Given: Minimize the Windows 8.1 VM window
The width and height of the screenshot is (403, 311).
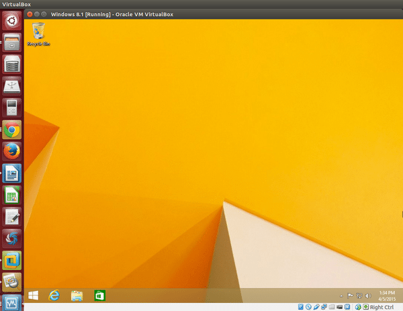Looking at the screenshot, I should tap(37, 14).
